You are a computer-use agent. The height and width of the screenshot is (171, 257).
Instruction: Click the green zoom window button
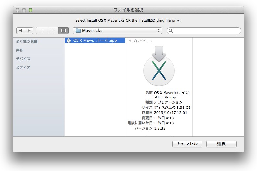point(31,10)
